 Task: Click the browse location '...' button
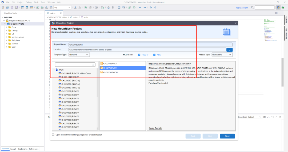229,50
